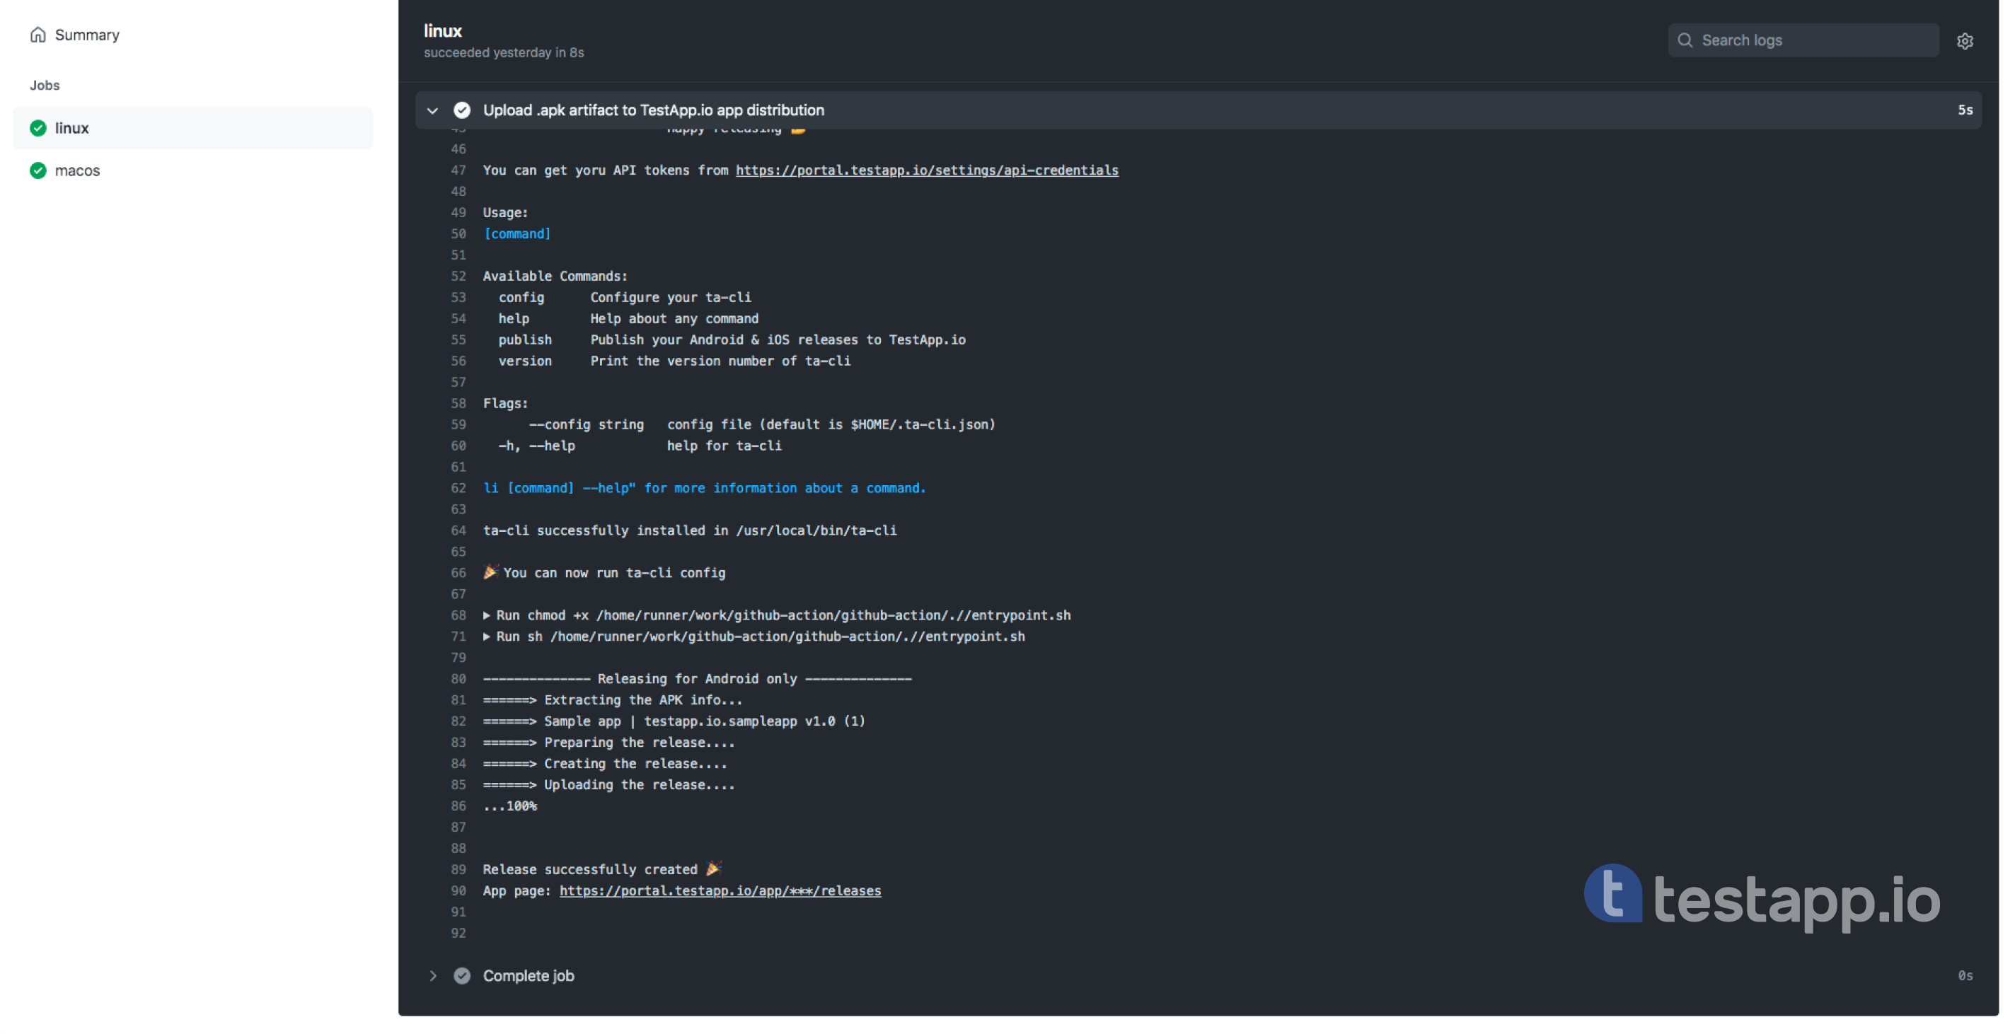The width and height of the screenshot is (2015, 1034).
Task: Click the Search logs input field
Action: (x=1812, y=40)
